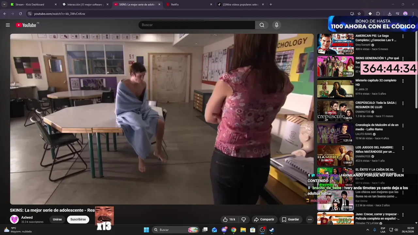Open the browser downloads icon
Viewport: 418px width, 235px height.
(390, 14)
